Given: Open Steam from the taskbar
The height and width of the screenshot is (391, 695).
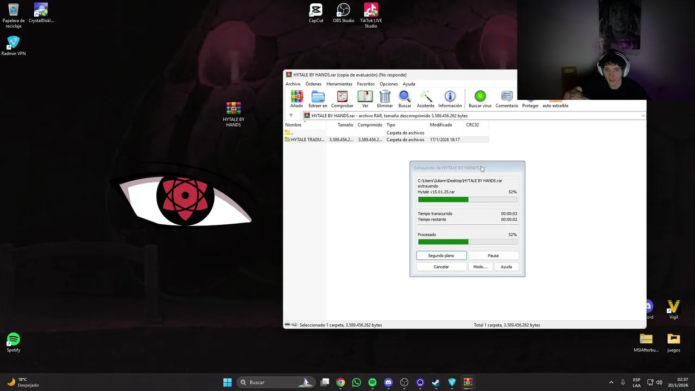Looking at the screenshot, I should click(436, 382).
